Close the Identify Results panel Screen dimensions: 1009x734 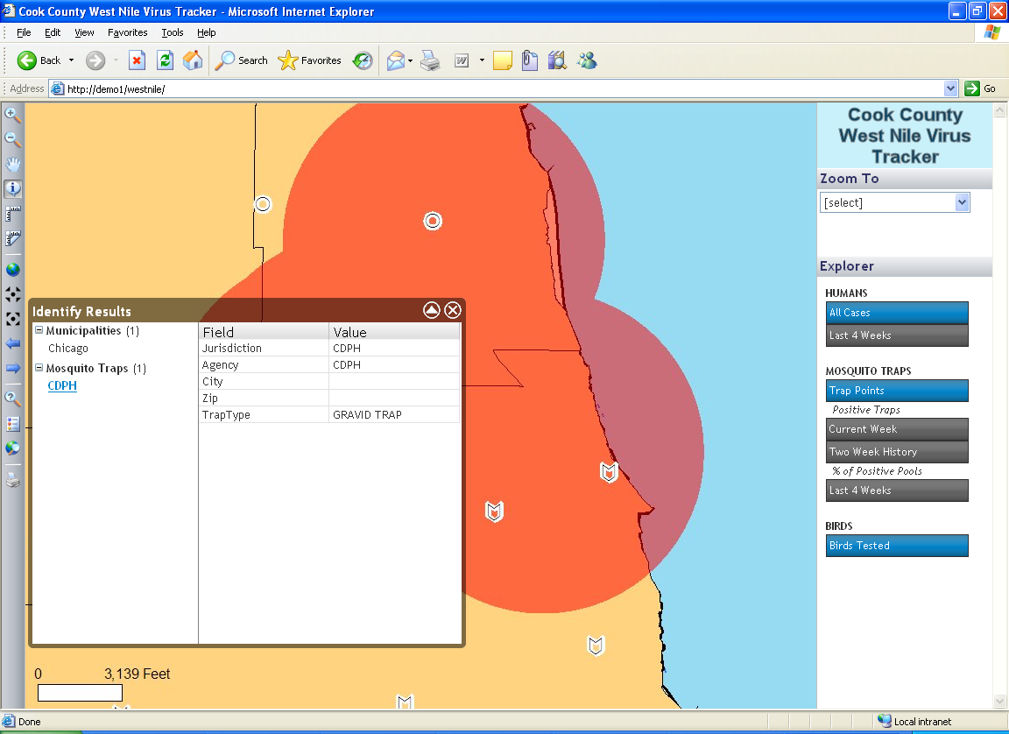click(x=453, y=310)
